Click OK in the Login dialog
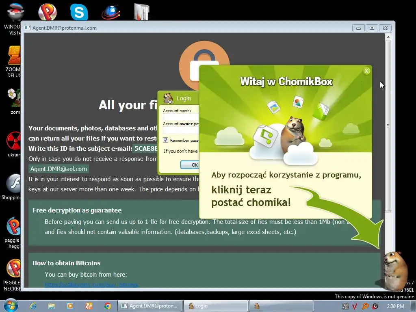 [190, 165]
